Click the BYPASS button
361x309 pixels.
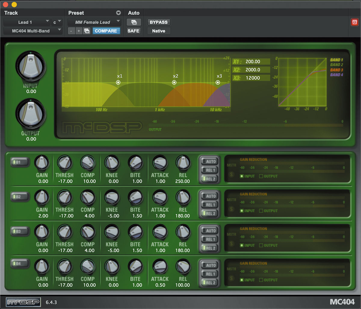[x=159, y=22]
